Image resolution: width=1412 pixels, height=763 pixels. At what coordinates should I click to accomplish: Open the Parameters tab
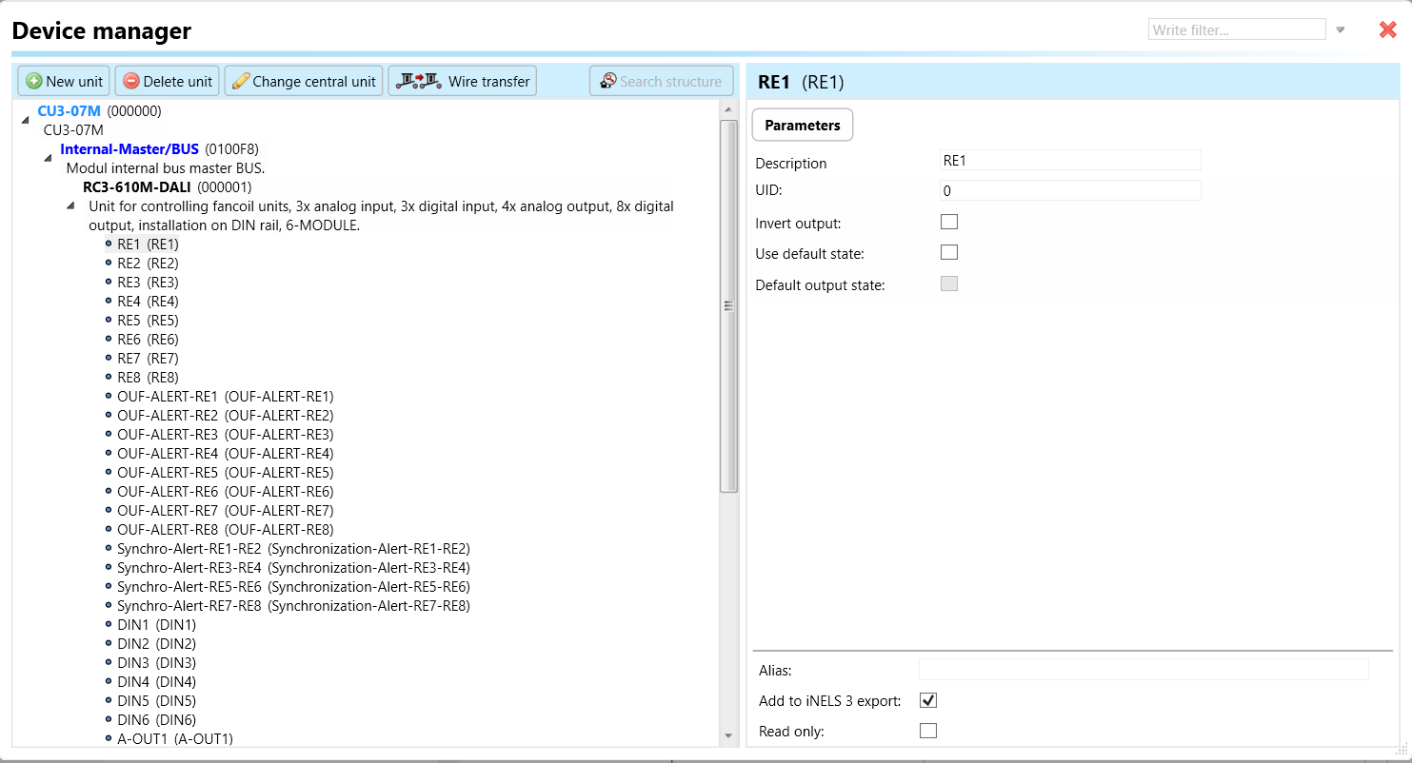coord(802,125)
